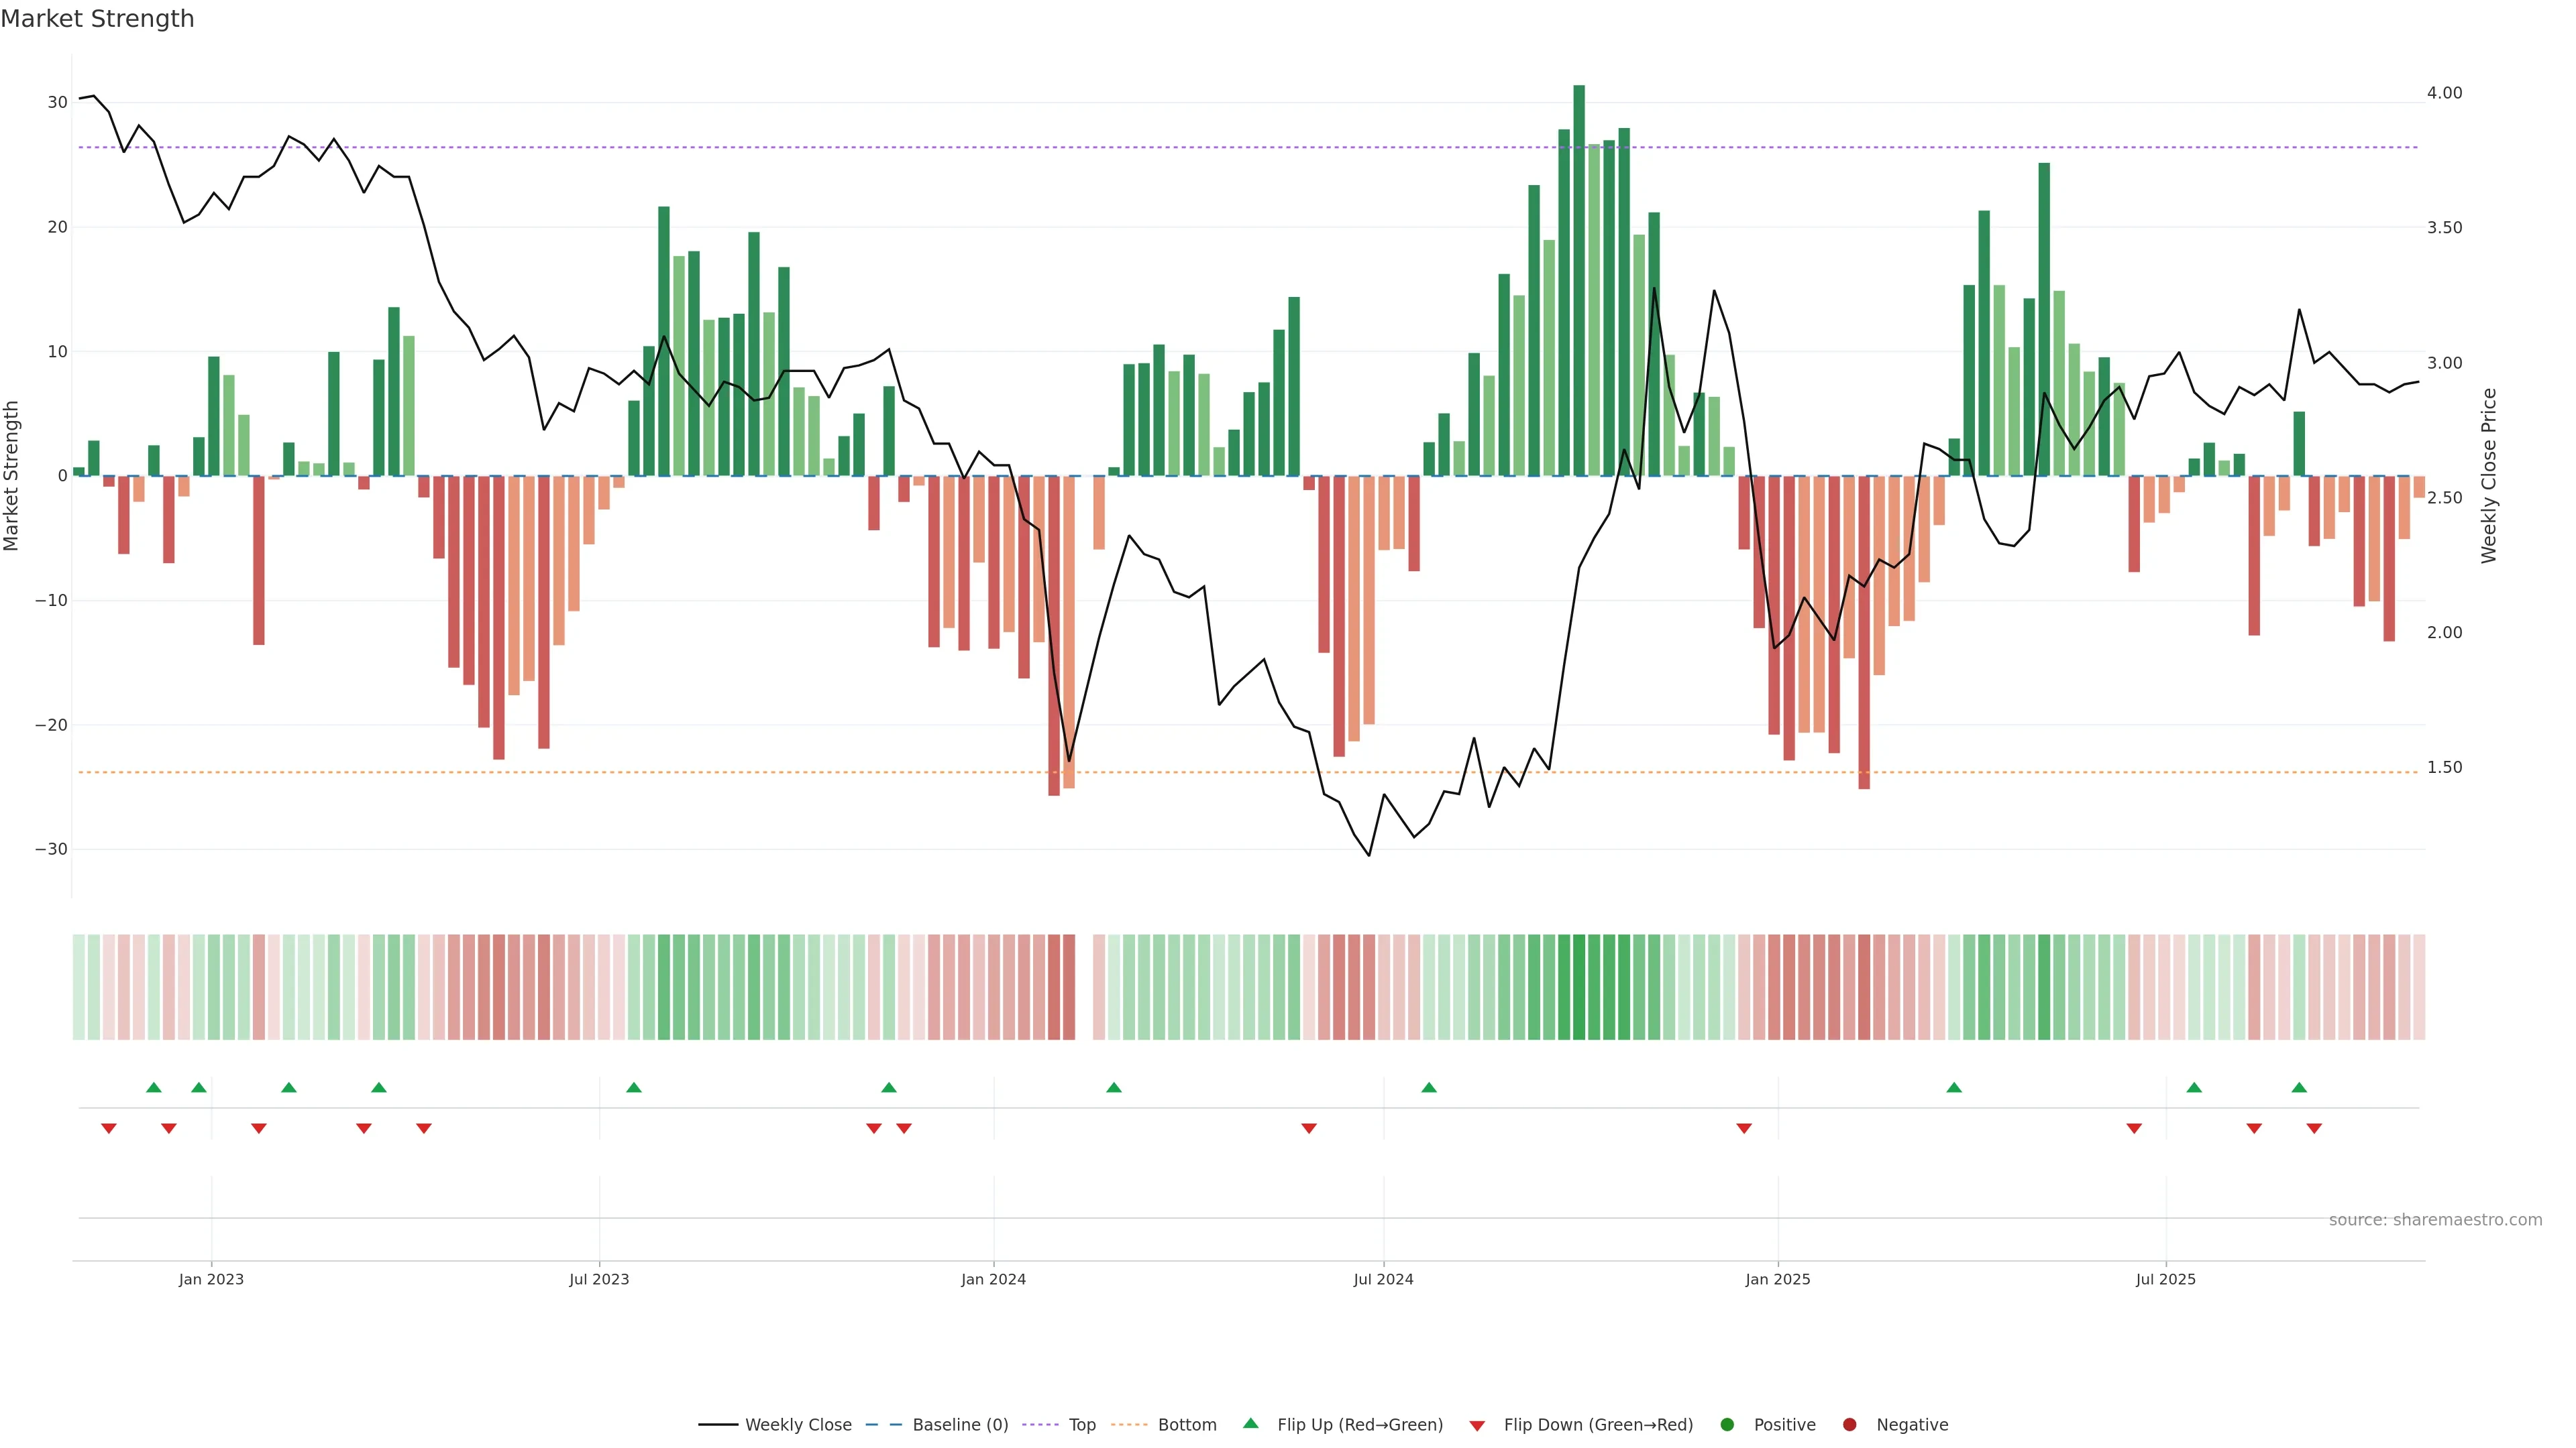Click the Market Strength chart title
Viewport: 2576px width, 1448px height.
pyautogui.click(x=97, y=19)
